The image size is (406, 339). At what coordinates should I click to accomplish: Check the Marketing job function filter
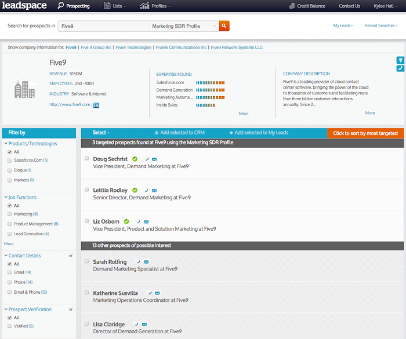pos(10,214)
